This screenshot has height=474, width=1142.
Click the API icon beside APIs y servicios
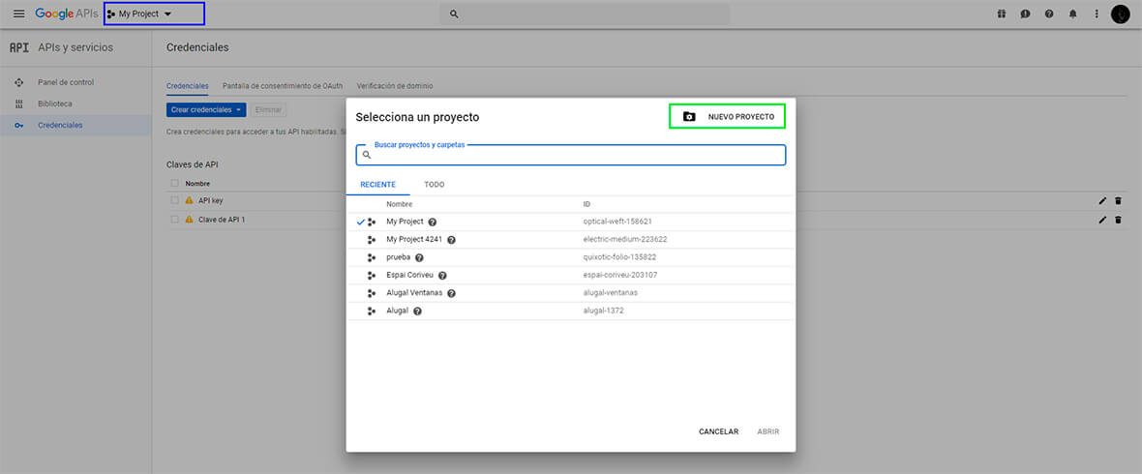click(19, 47)
